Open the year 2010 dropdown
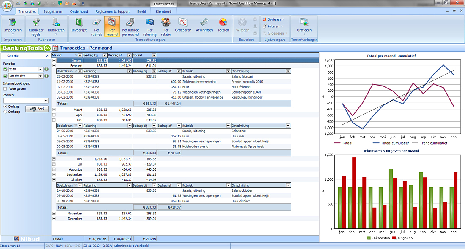 pyautogui.click(x=41, y=69)
